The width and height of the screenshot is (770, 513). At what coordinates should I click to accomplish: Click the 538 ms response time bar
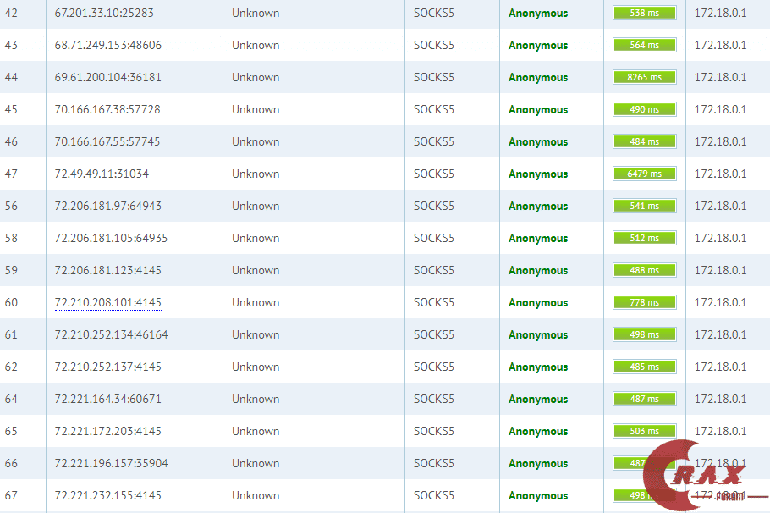(645, 13)
